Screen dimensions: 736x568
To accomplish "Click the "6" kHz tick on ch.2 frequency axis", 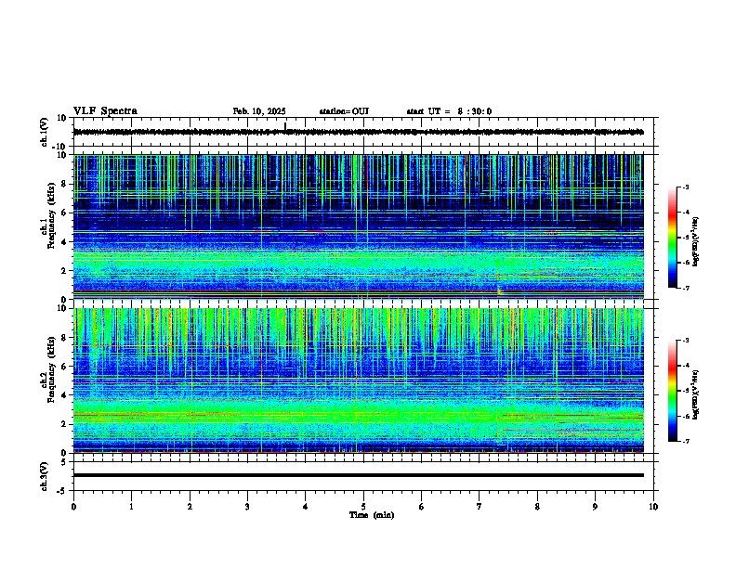I will (65, 367).
